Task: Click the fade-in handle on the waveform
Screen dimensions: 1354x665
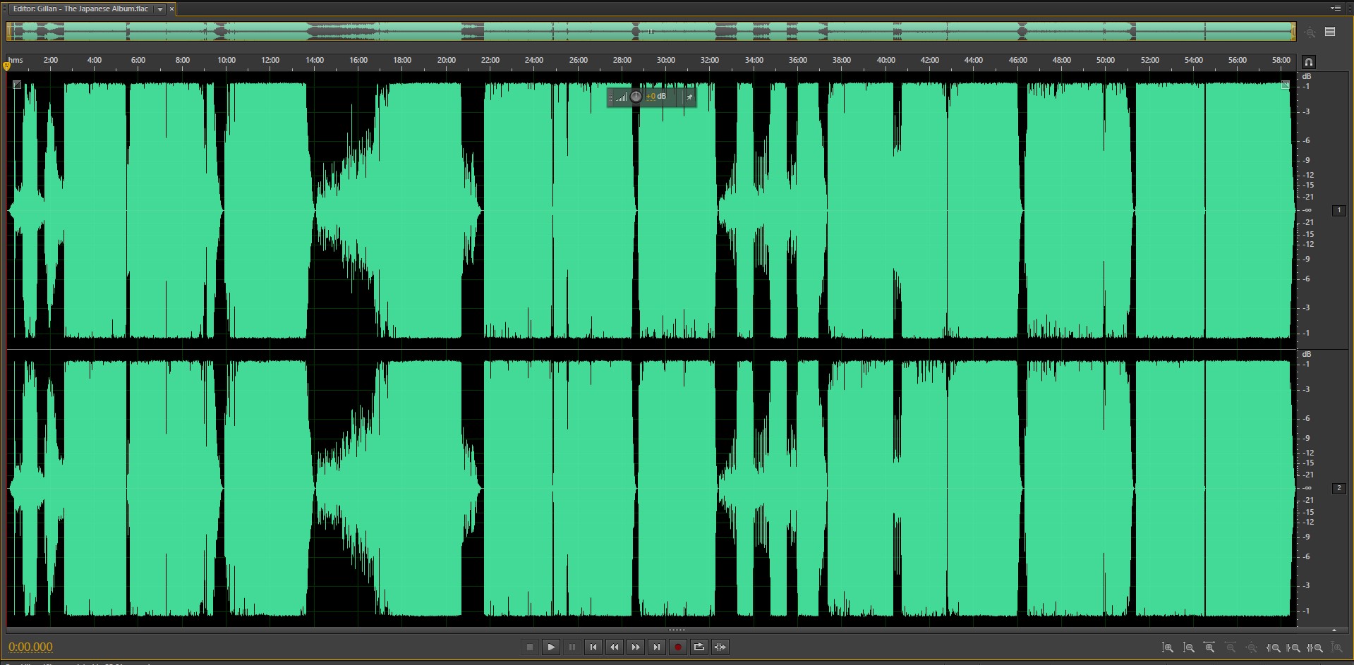Action: coord(17,85)
